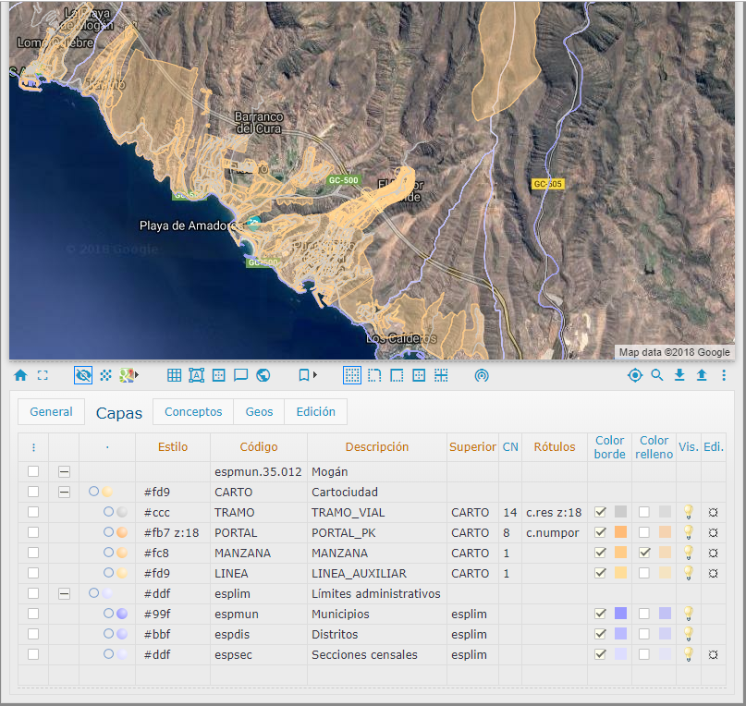This screenshot has height=706, width=746.
Task: Click the download arrow icon
Action: coord(679,375)
